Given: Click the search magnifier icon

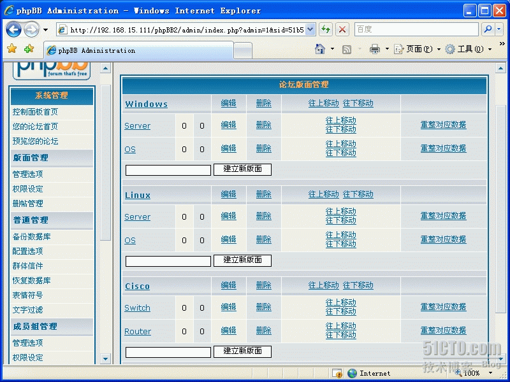Looking at the screenshot, I should click(488, 29).
